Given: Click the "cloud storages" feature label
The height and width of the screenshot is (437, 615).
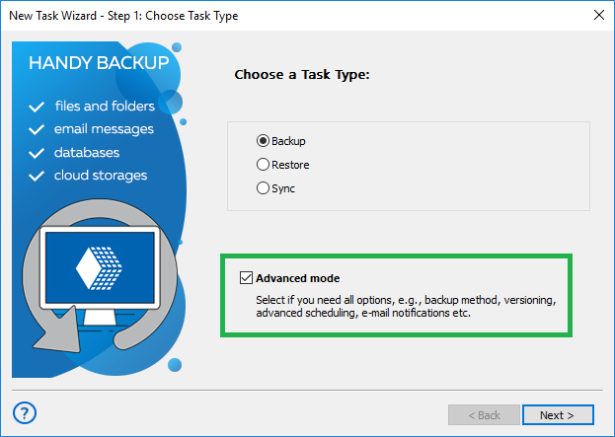Looking at the screenshot, I should (x=101, y=176).
